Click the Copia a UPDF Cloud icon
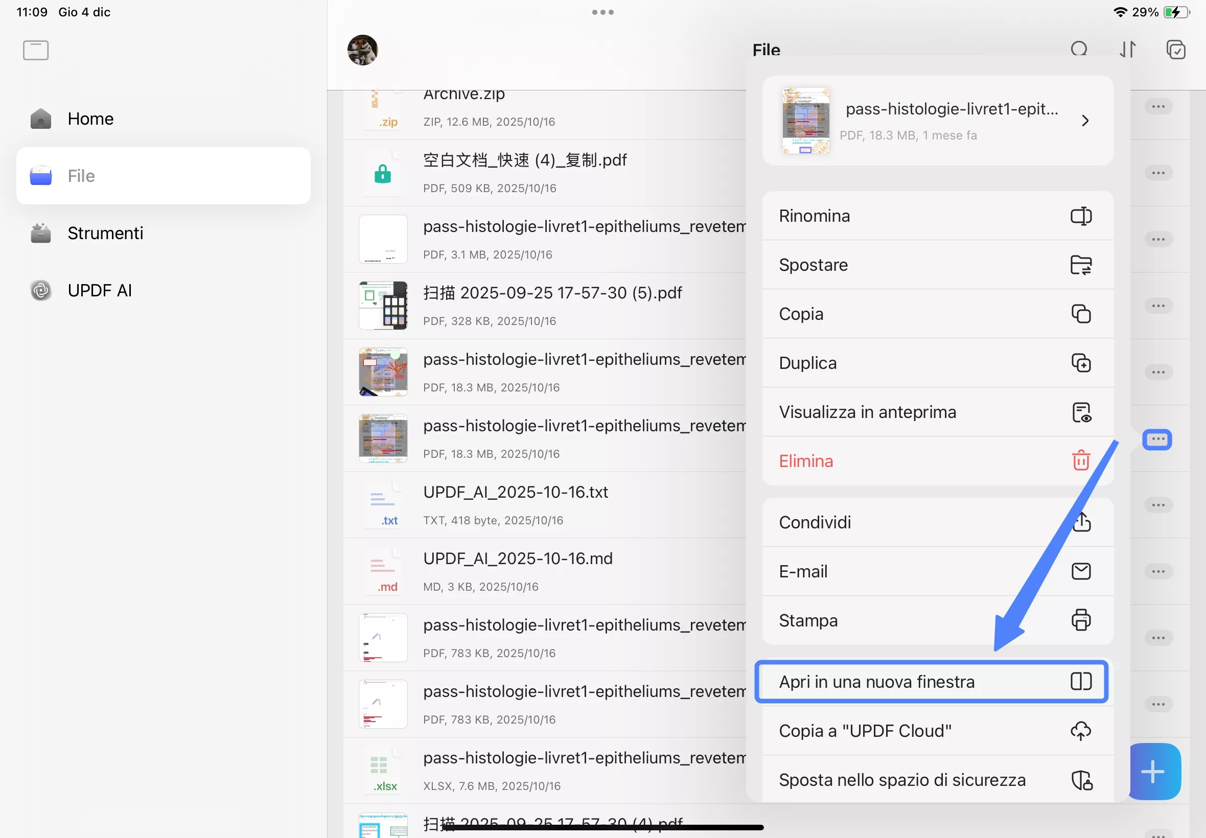 click(1080, 730)
